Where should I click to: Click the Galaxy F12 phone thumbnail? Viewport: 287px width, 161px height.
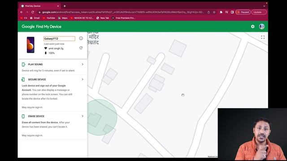pyautogui.click(x=30, y=45)
